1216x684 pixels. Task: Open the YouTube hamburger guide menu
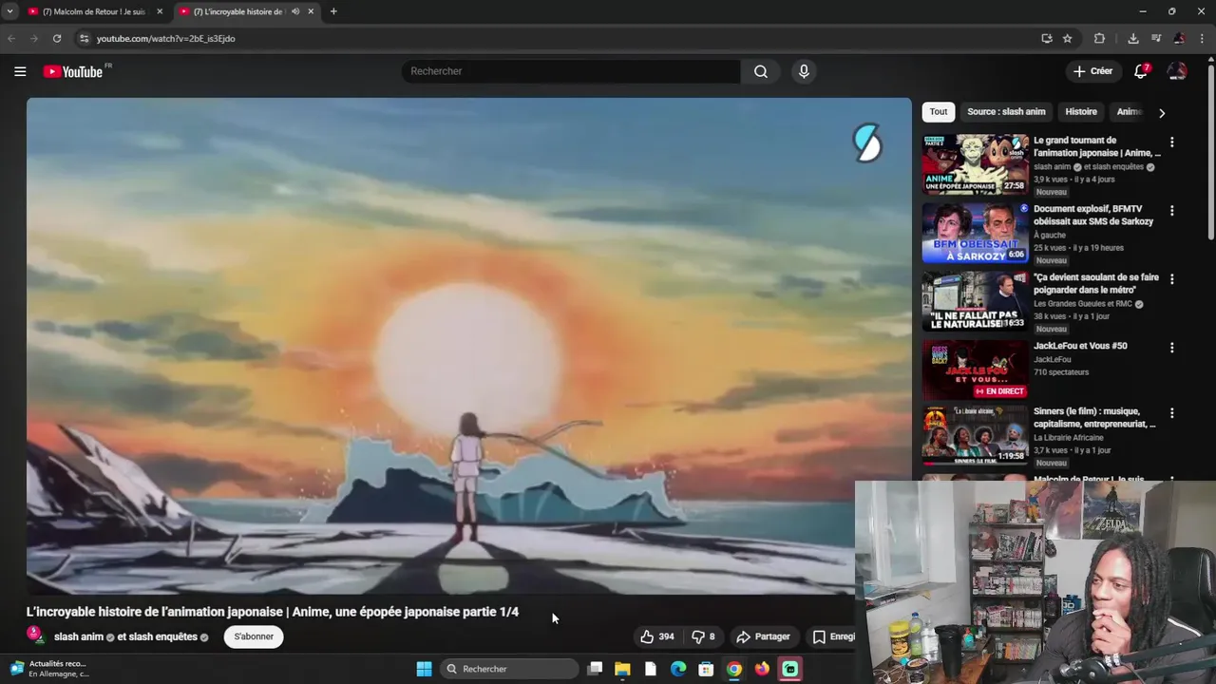(20, 71)
